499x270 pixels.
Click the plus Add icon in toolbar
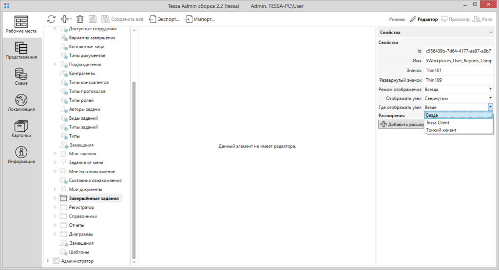pos(64,19)
